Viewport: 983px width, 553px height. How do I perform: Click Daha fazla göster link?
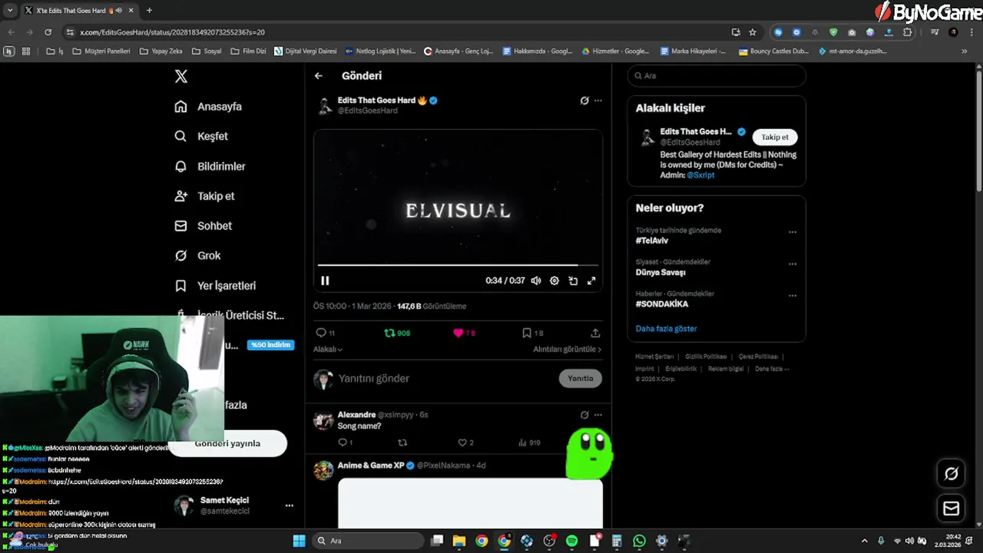[x=666, y=329]
